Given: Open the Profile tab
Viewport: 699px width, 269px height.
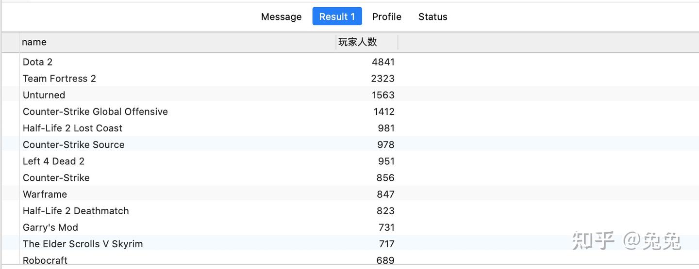Looking at the screenshot, I should pos(386,16).
